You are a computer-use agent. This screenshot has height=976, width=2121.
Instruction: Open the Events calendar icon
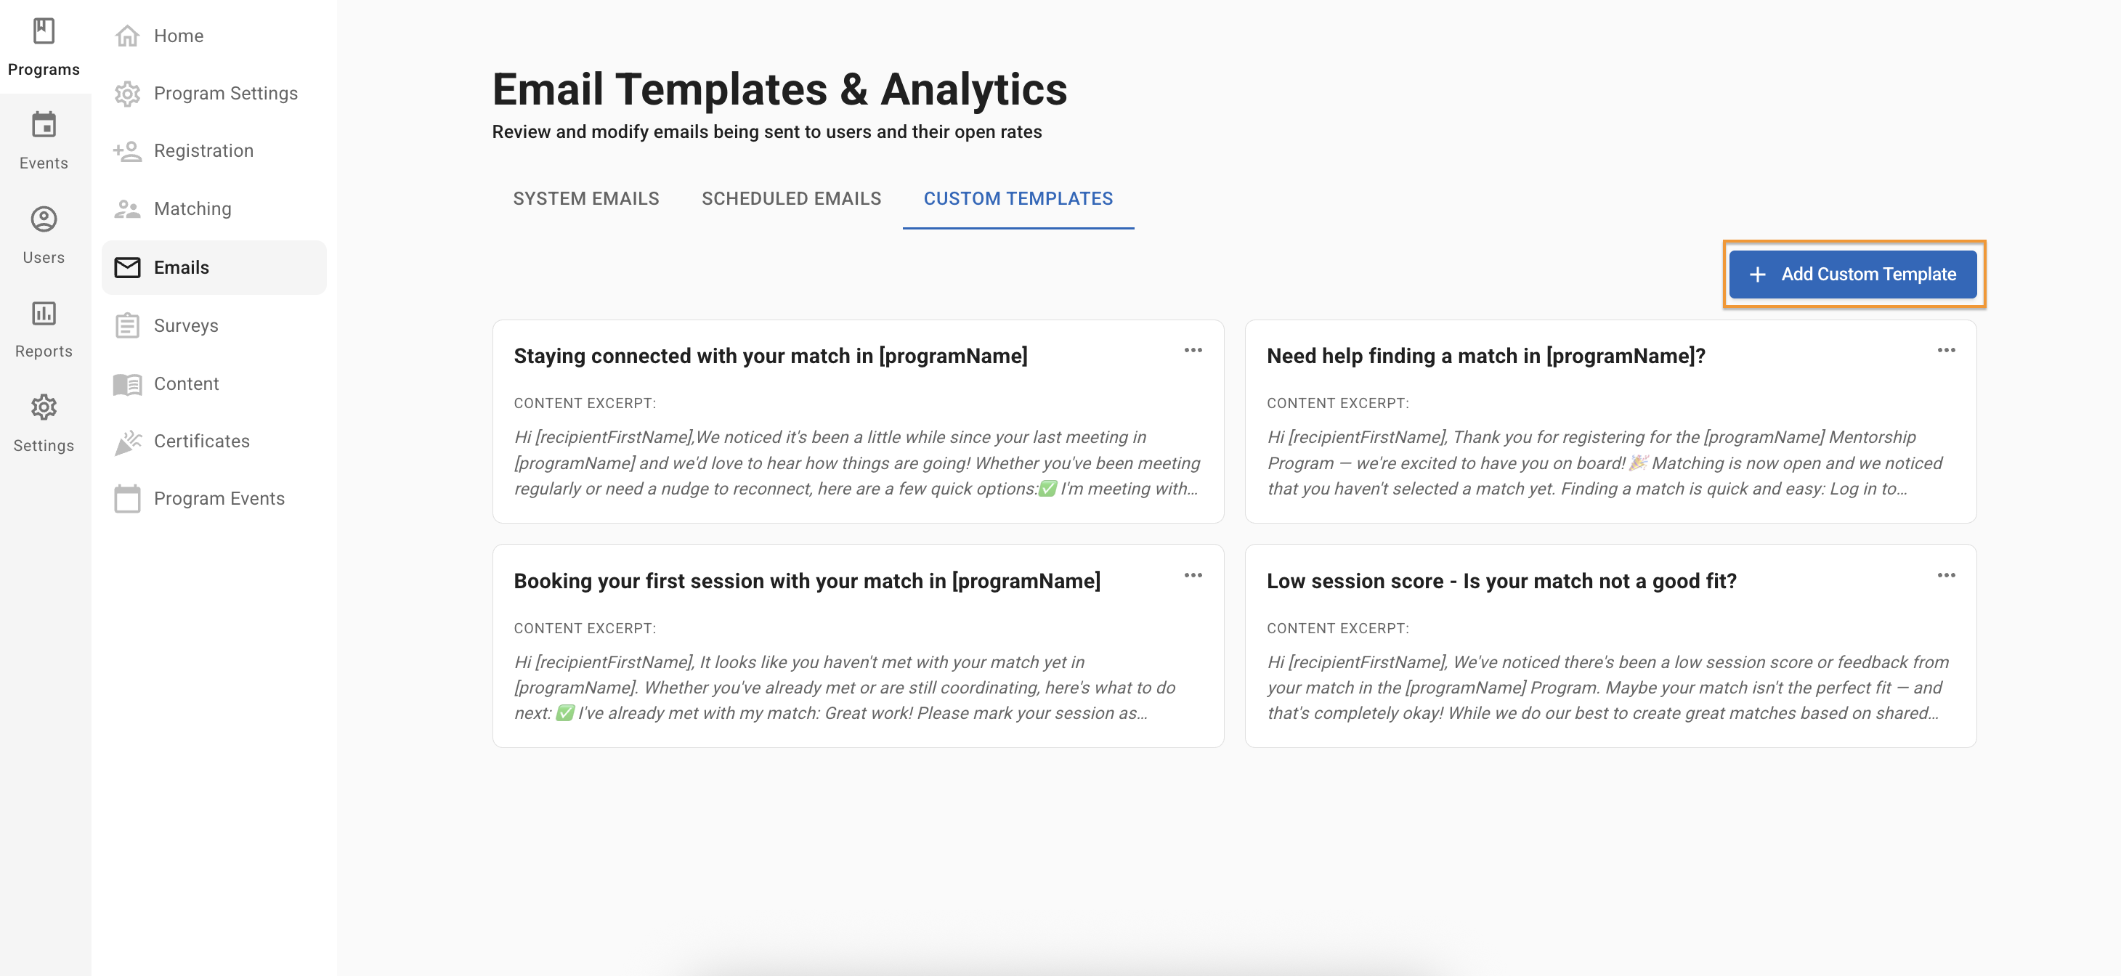(44, 125)
